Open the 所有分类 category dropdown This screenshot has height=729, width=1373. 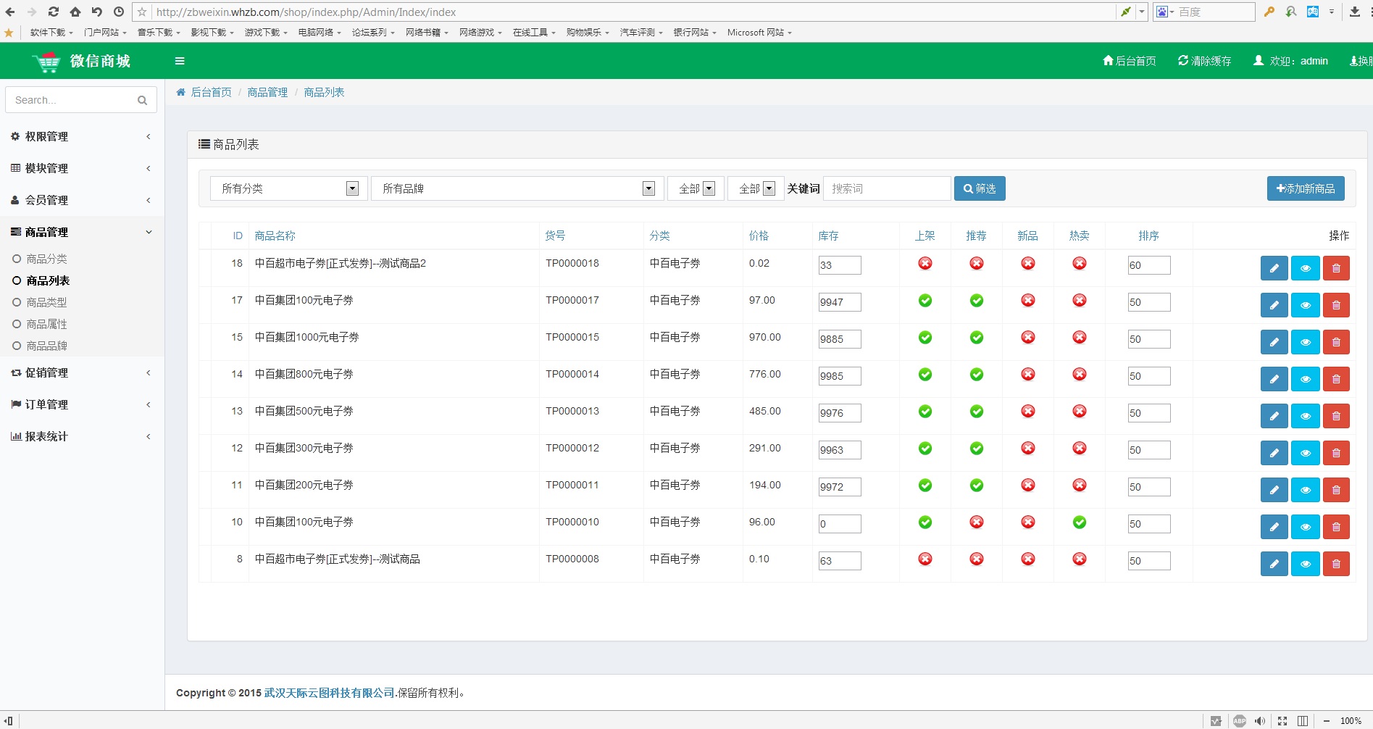(288, 188)
